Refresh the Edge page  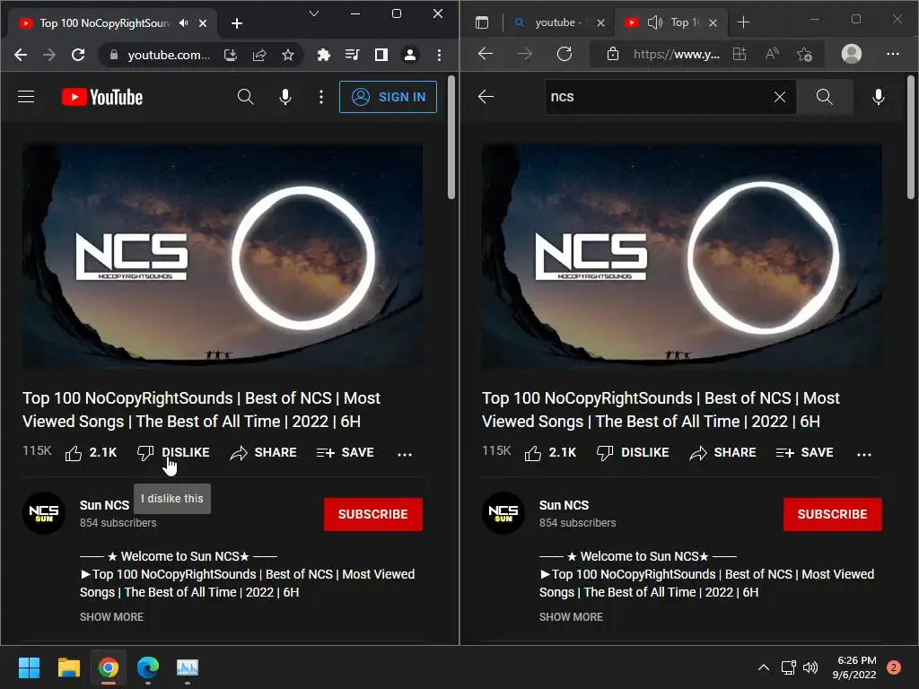[x=565, y=54]
